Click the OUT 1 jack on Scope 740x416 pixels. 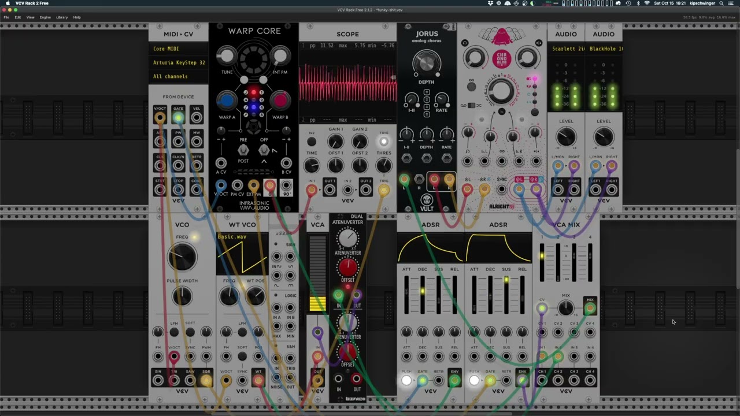[330, 190]
